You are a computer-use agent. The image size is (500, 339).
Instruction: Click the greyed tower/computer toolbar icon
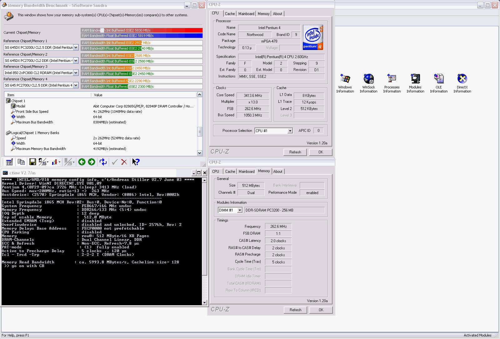pyautogui.click(x=67, y=162)
